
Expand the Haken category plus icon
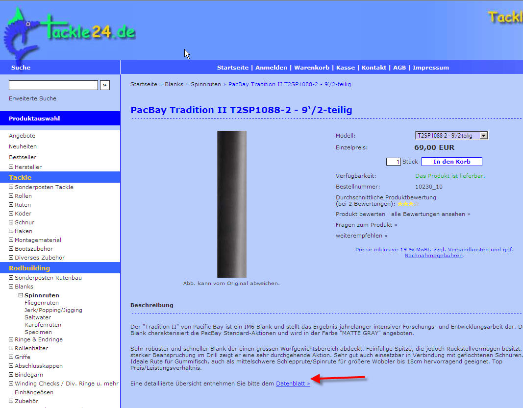pyautogui.click(x=11, y=231)
